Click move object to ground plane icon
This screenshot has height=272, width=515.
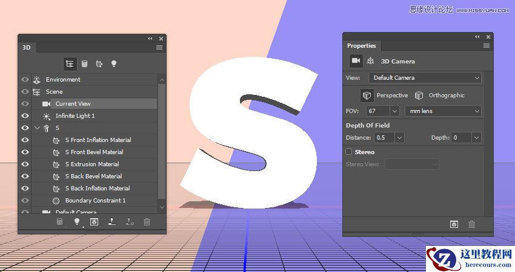coord(111,222)
